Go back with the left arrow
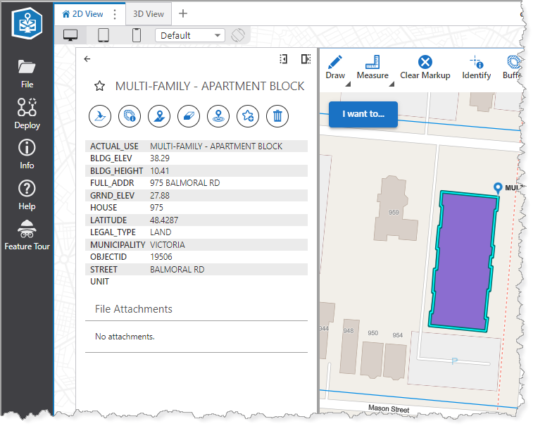 (87, 59)
